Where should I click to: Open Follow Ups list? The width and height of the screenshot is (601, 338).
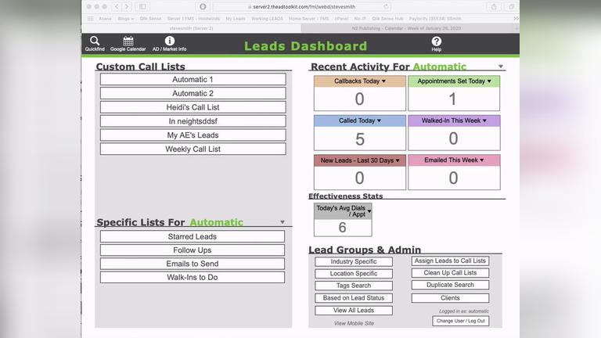[193, 250]
